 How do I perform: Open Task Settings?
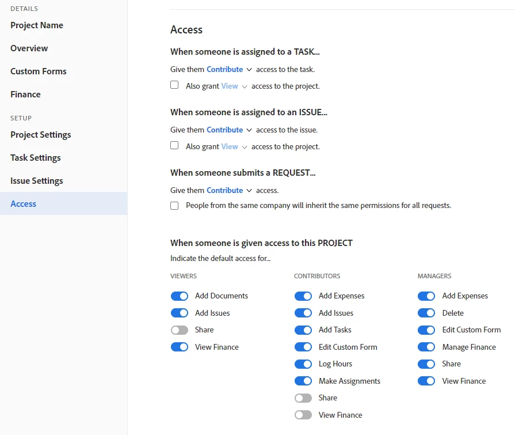[36, 158]
